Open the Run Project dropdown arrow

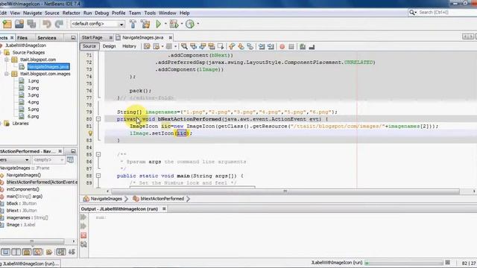pyautogui.click(x=165, y=24)
